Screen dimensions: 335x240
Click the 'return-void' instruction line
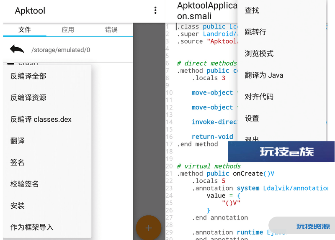(212, 137)
